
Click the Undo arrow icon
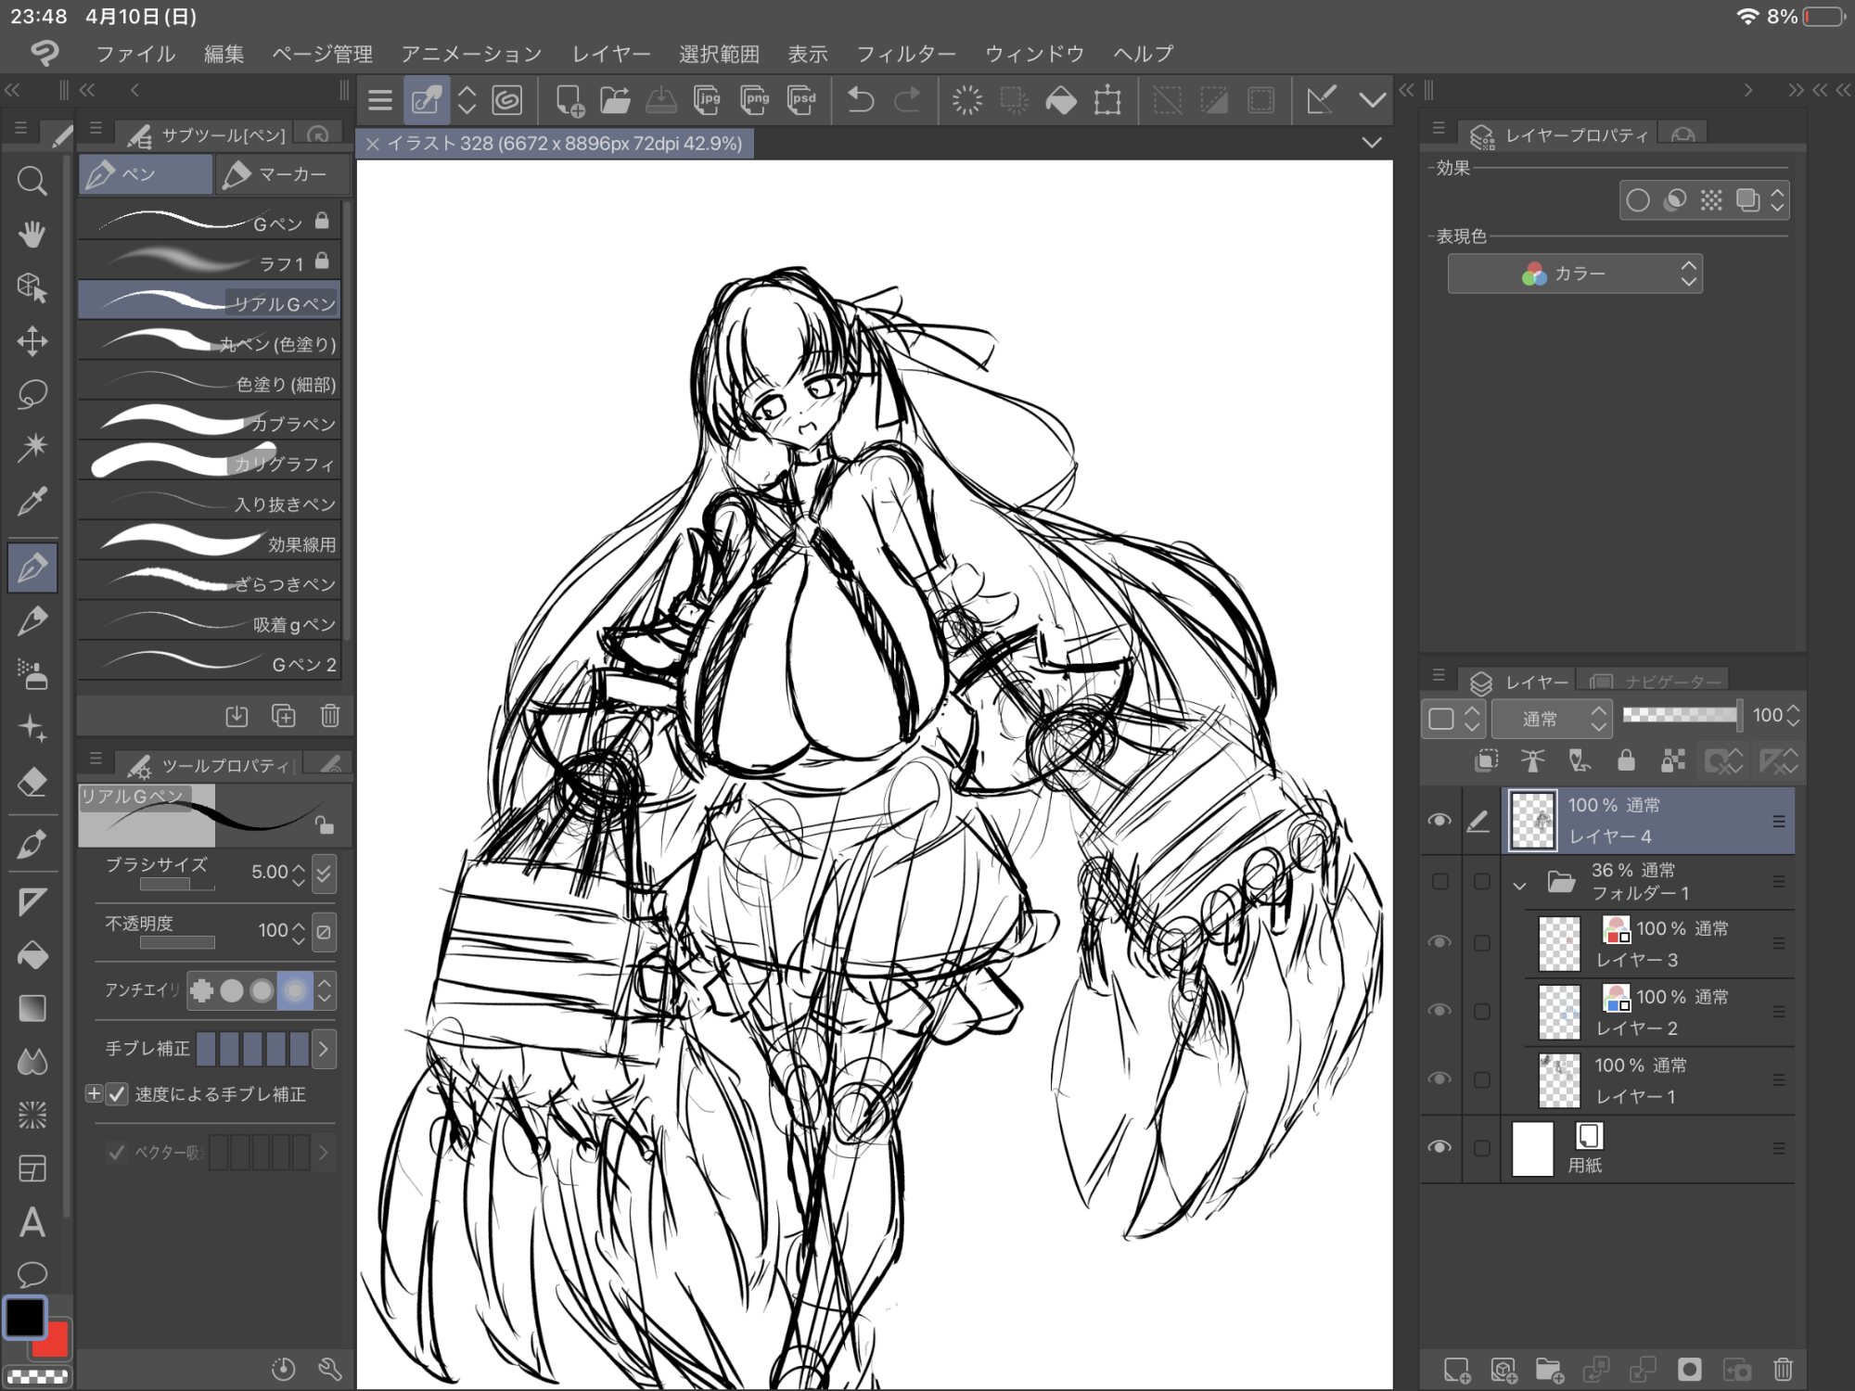[x=861, y=100]
